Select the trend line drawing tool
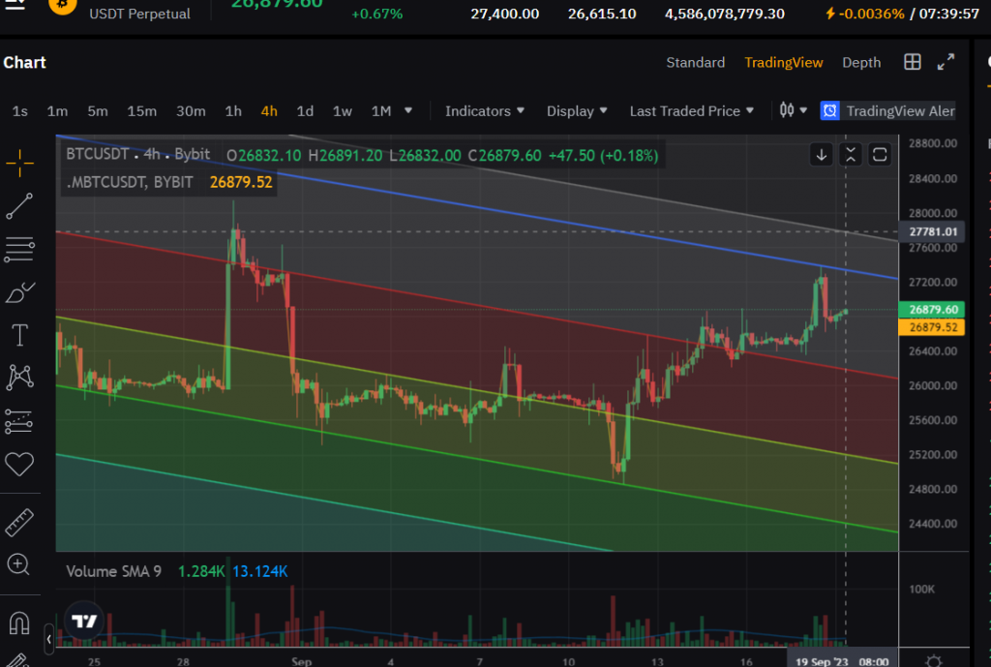Screen dimensions: 991x667 pos(19,206)
